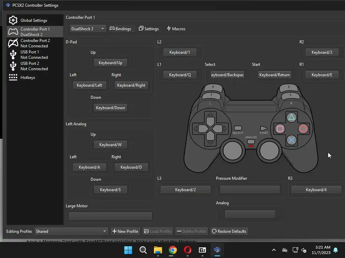This screenshot has height=258, width=345.
Task: Rebind L3 Keyboard/2 button
Action: click(x=186, y=189)
